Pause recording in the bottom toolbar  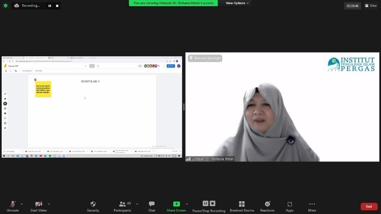[x=206, y=203]
